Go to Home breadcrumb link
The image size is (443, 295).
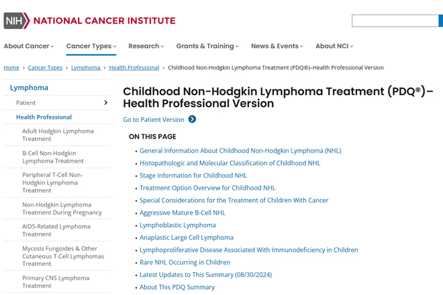coord(11,68)
